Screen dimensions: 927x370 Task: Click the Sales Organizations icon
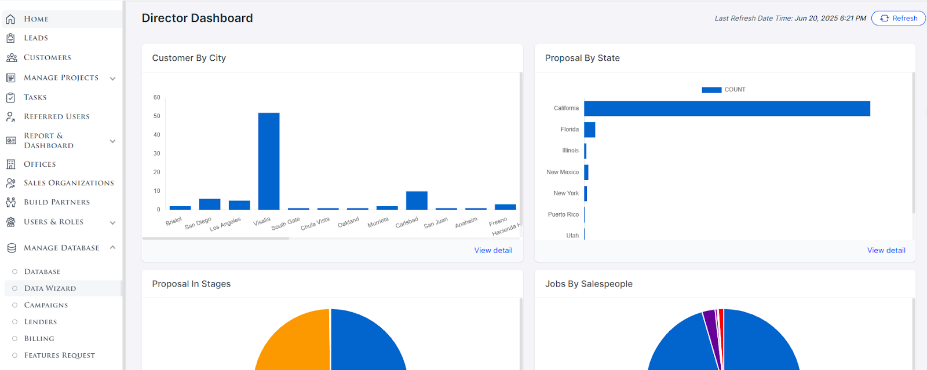coord(10,183)
